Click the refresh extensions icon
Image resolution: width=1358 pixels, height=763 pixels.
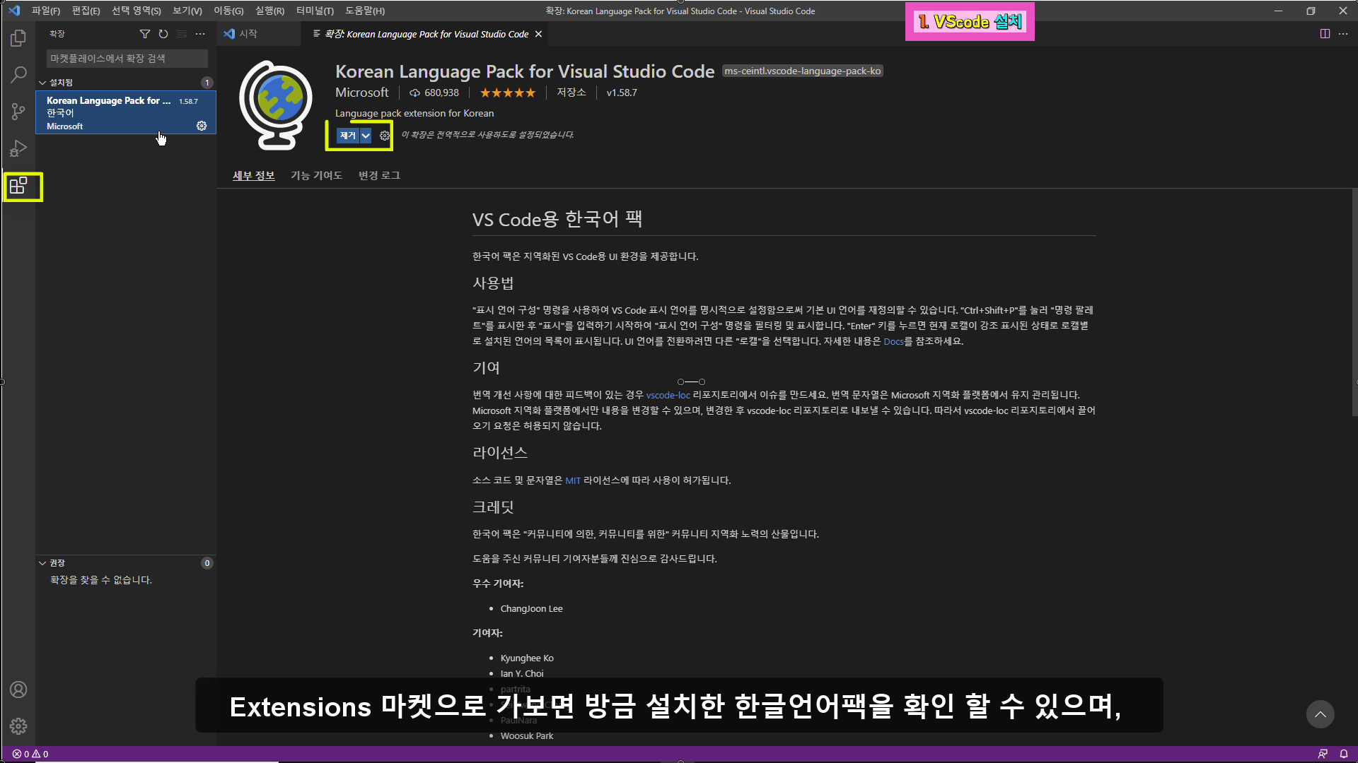(x=163, y=34)
